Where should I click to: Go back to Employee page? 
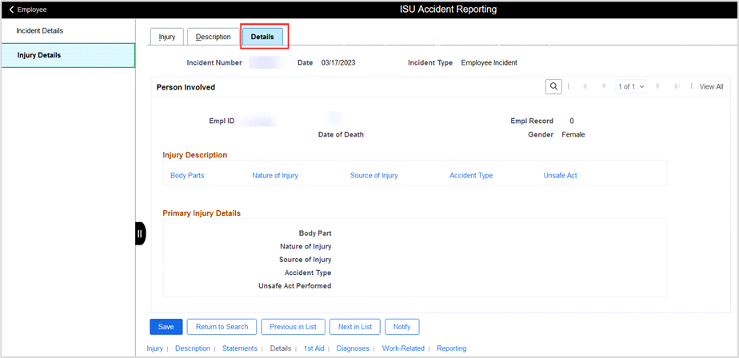(x=28, y=10)
